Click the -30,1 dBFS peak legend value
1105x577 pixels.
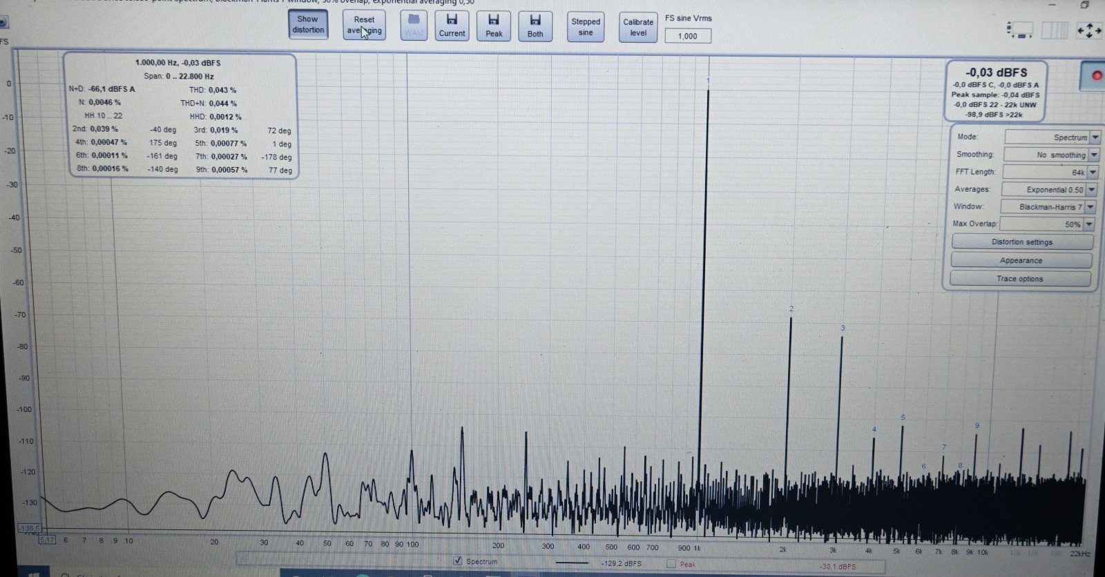click(838, 567)
